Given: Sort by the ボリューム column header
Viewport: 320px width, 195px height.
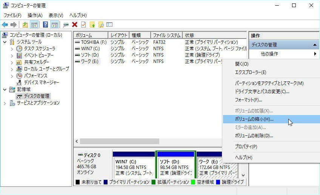Looking at the screenshot, I should (x=91, y=35).
